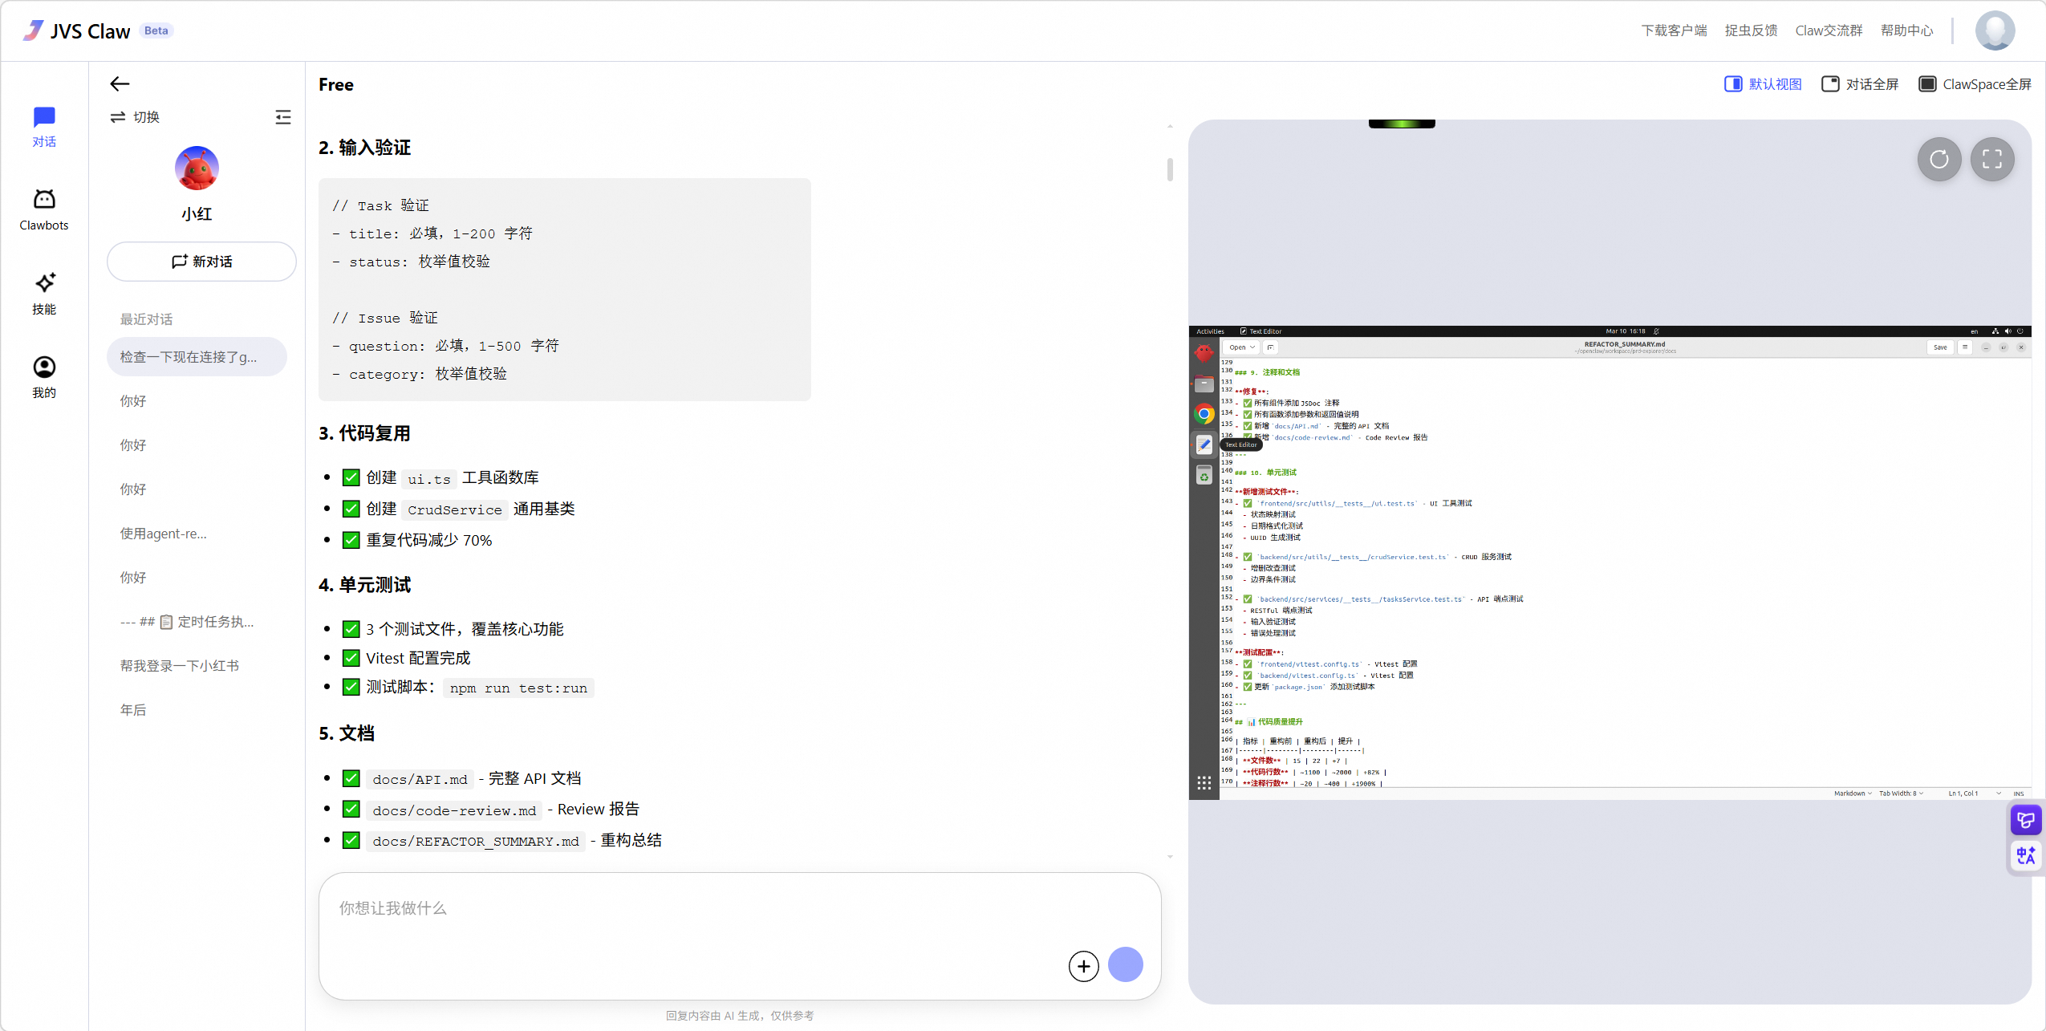Switch to the 技能 sidebar section

pyautogui.click(x=44, y=293)
